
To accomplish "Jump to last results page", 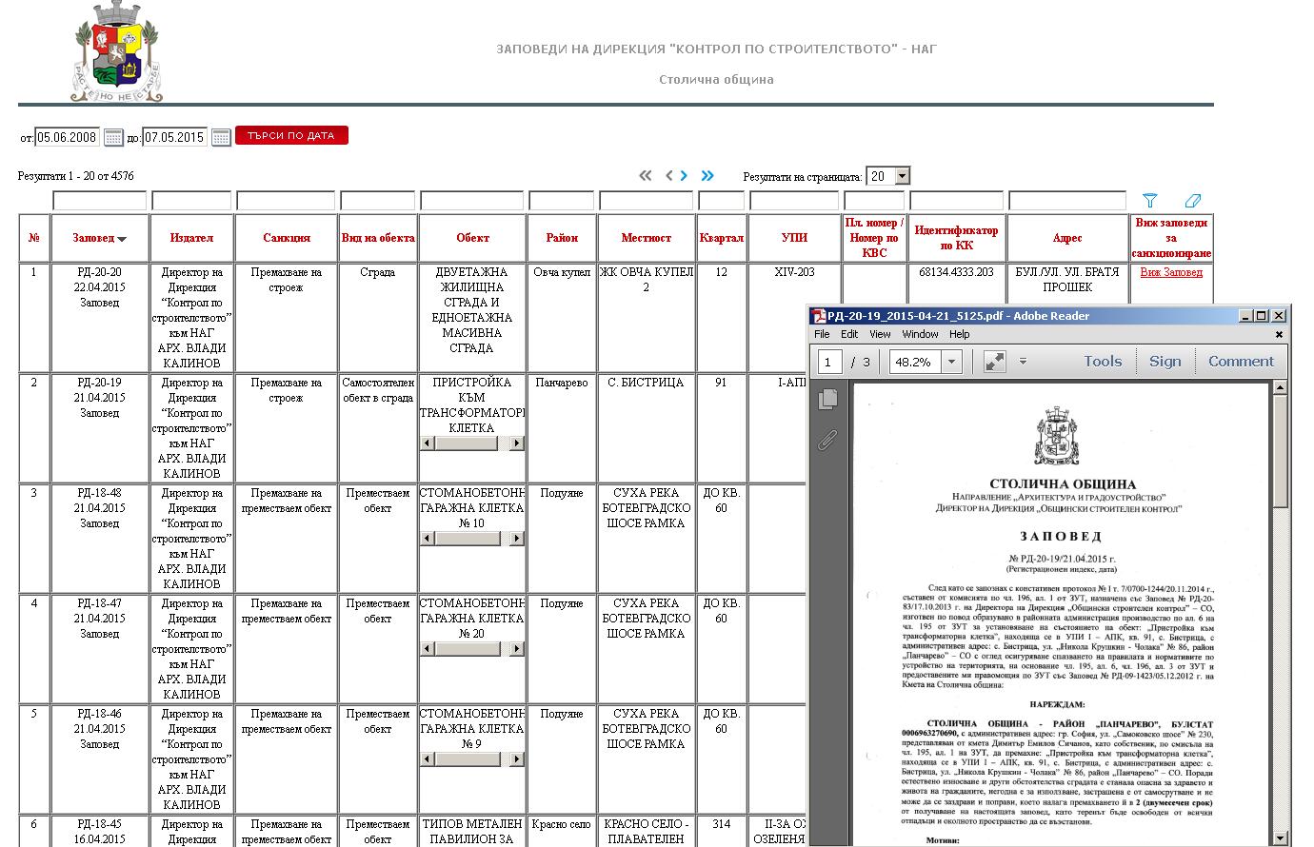I will (x=707, y=176).
